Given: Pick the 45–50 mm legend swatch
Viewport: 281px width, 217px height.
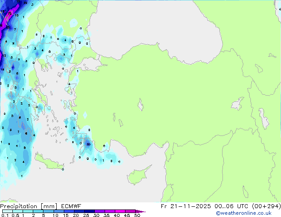Looking at the screenshot, I should (x=130, y=211).
